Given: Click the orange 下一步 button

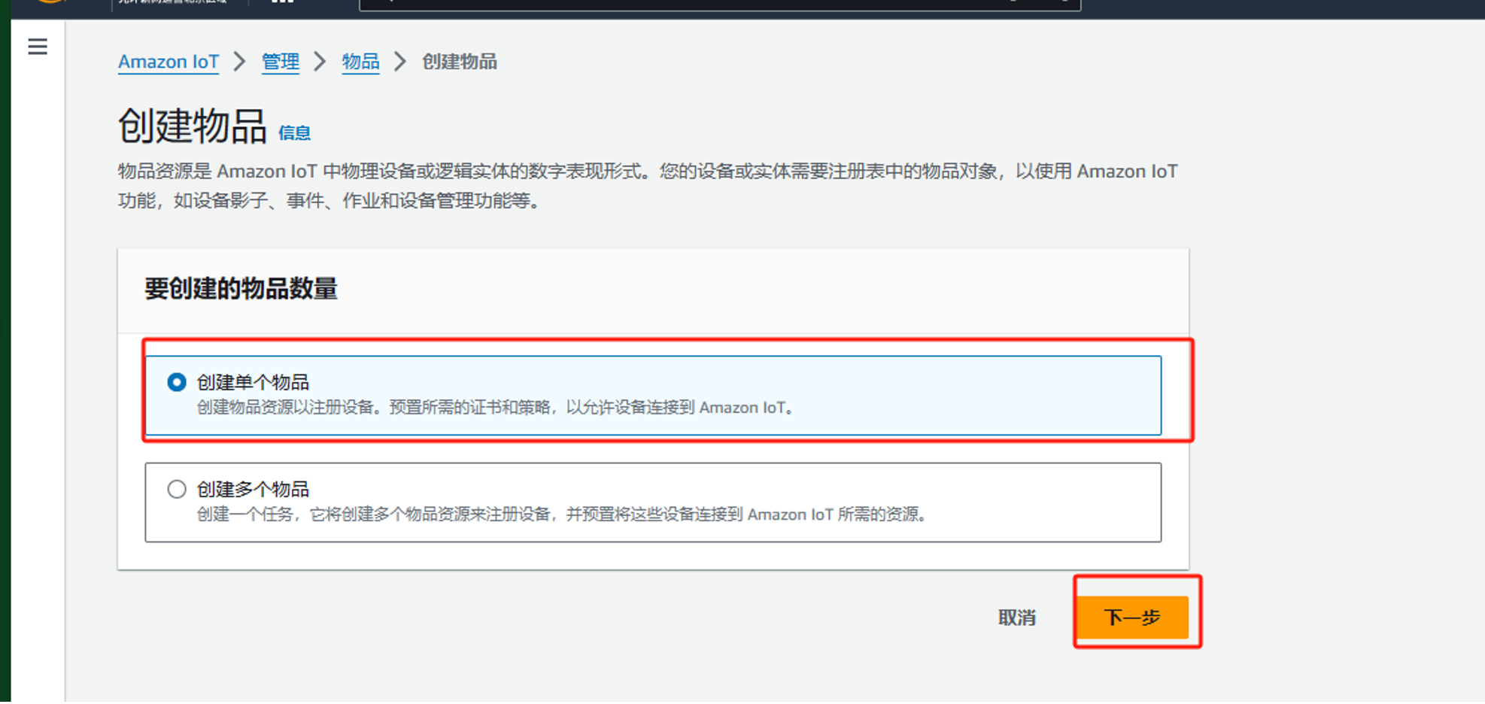Looking at the screenshot, I should (x=1133, y=618).
